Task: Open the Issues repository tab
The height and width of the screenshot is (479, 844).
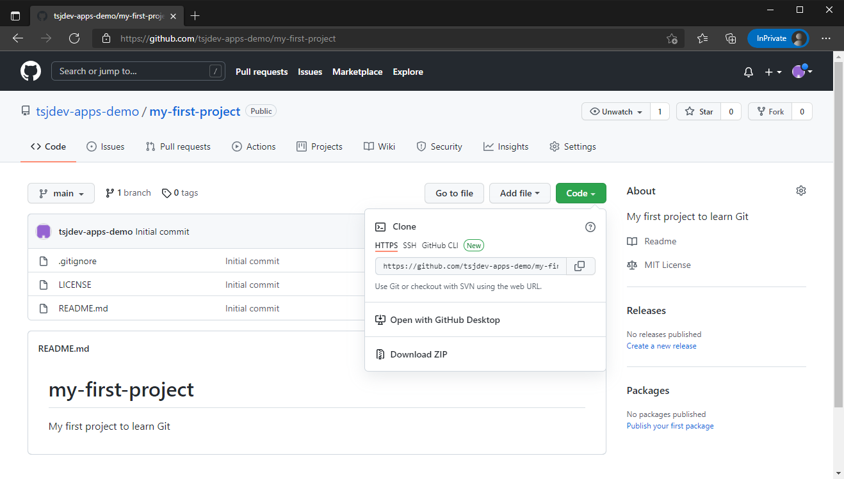Action: coord(106,146)
